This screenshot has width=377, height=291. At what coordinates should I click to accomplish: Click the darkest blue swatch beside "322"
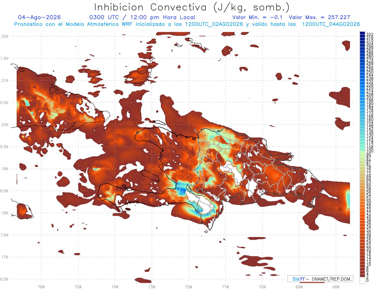coord(362,33)
